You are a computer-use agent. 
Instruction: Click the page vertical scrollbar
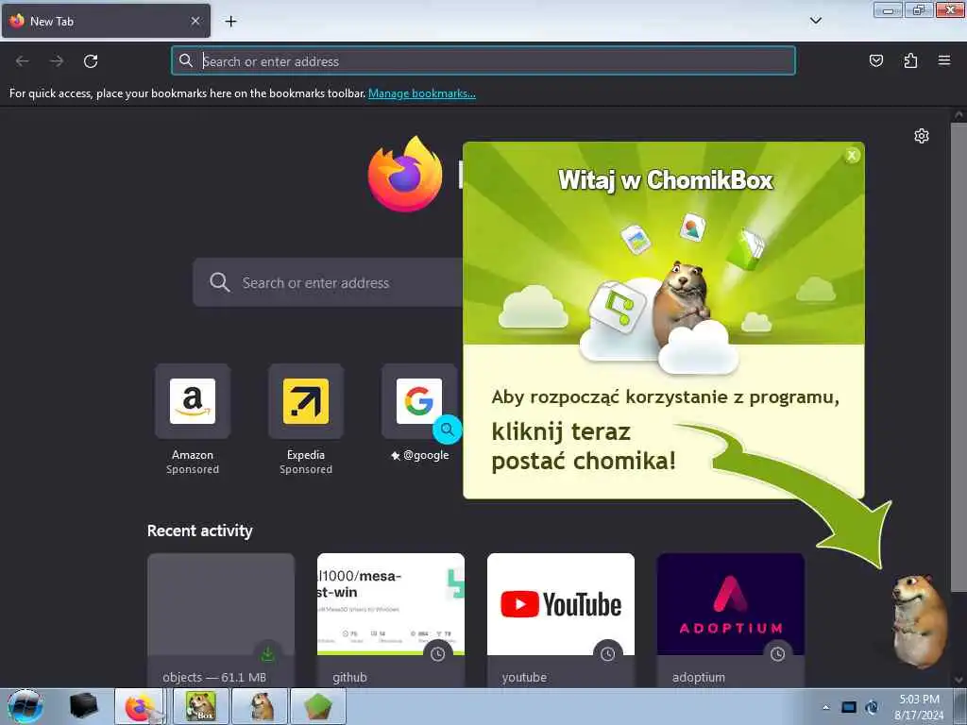pyautogui.click(x=959, y=358)
